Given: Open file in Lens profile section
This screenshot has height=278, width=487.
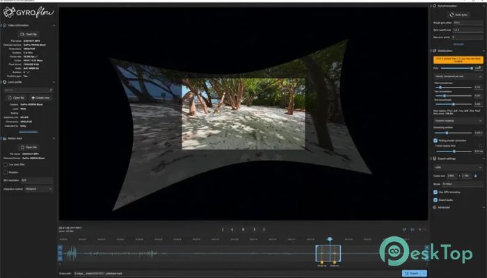Looking at the screenshot, I should click(x=16, y=98).
